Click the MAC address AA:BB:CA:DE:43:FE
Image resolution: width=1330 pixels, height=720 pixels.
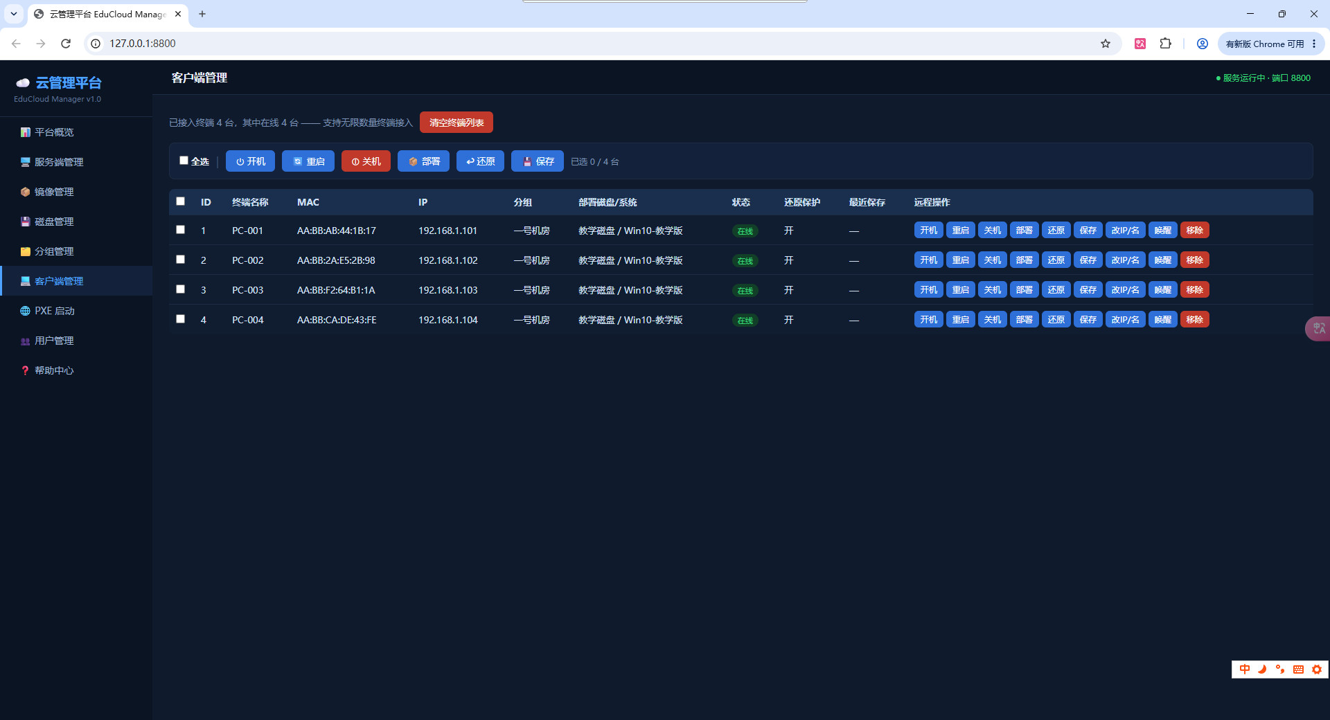tap(337, 320)
